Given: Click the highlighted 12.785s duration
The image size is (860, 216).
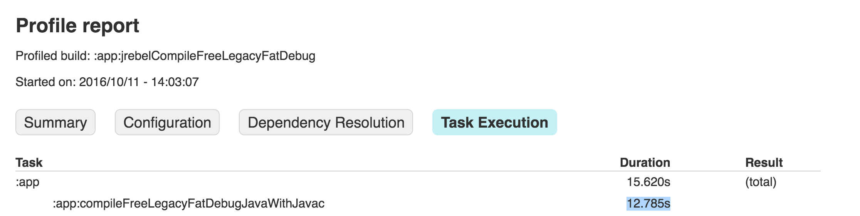Looking at the screenshot, I should click(x=648, y=203).
